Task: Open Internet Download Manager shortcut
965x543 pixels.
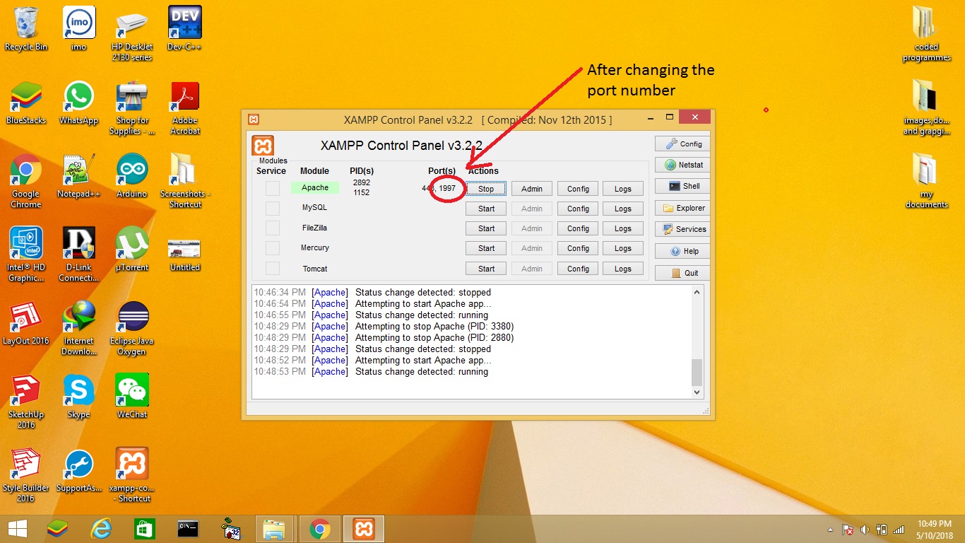Action: click(x=78, y=328)
